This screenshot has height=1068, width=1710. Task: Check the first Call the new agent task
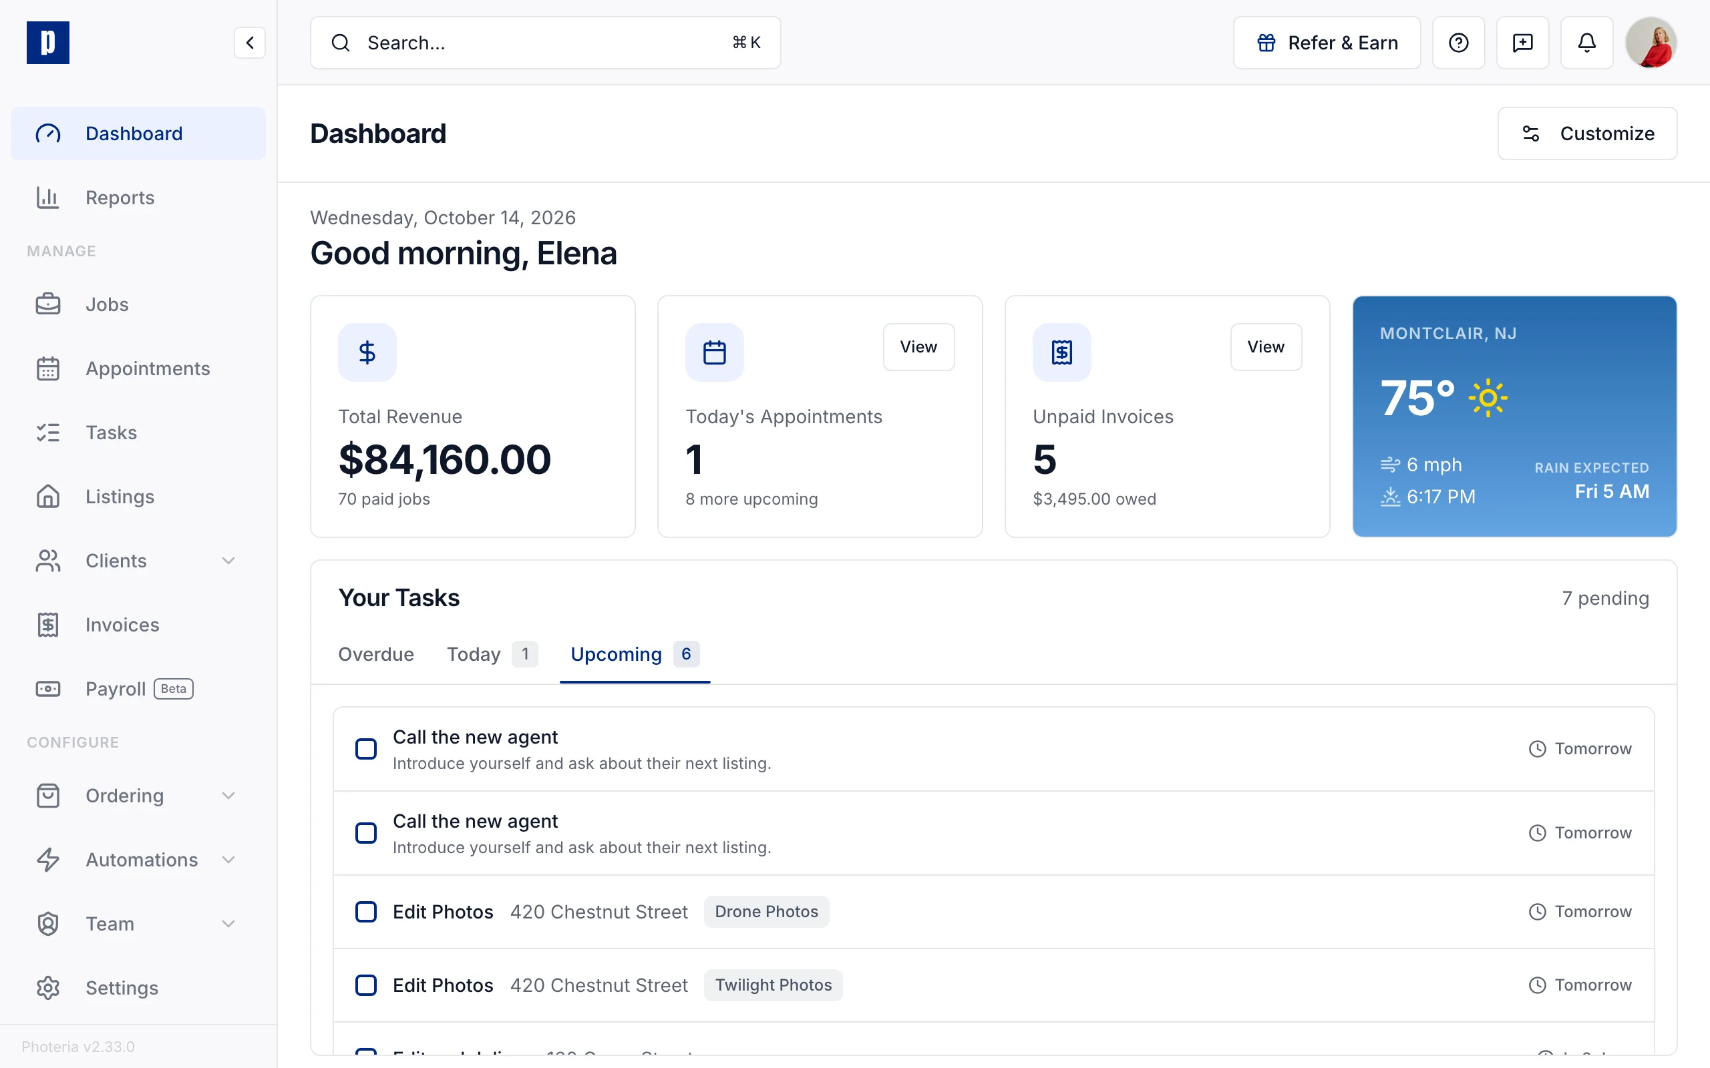pos(366,749)
